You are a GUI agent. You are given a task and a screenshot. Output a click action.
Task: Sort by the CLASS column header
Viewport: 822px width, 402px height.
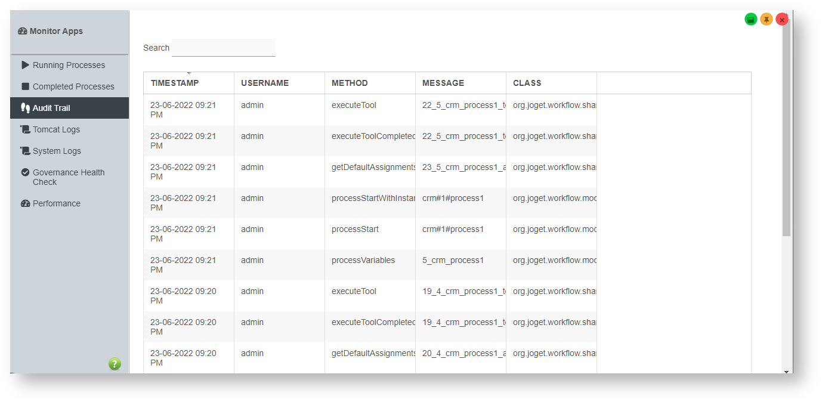(527, 83)
